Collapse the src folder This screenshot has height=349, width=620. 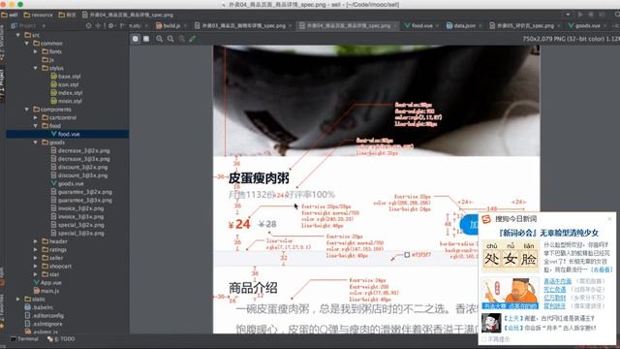pos(18,35)
